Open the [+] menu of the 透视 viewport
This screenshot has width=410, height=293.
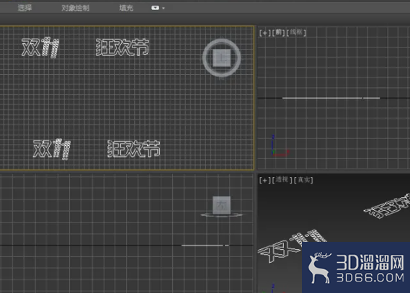tap(264, 180)
